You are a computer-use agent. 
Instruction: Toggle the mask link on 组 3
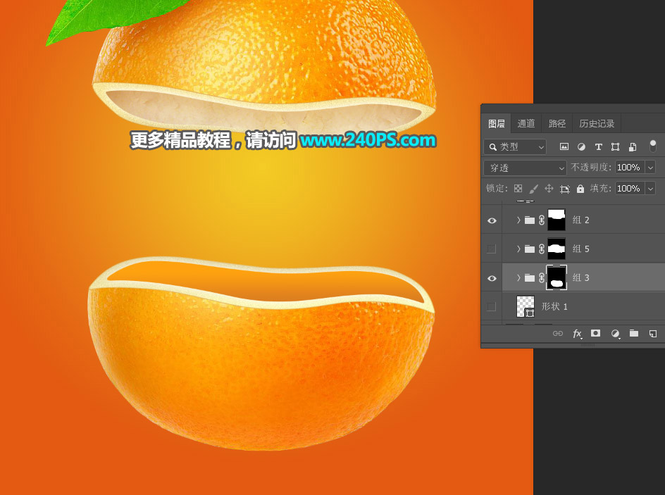(x=542, y=277)
